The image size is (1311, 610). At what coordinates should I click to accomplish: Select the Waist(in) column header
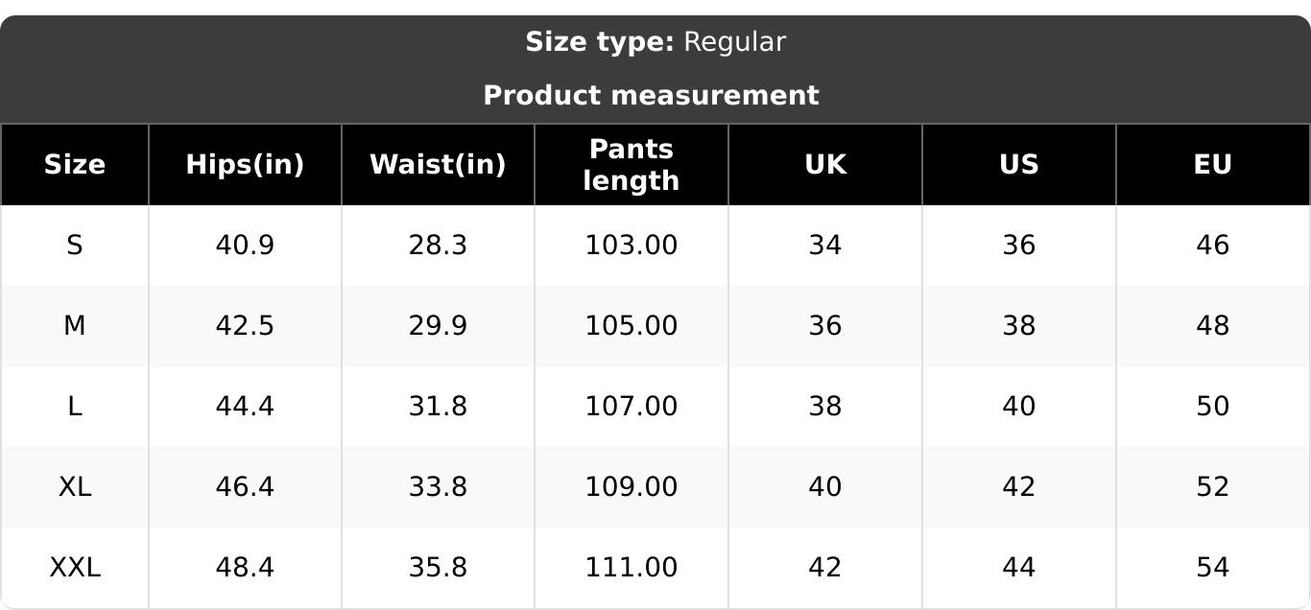(438, 165)
